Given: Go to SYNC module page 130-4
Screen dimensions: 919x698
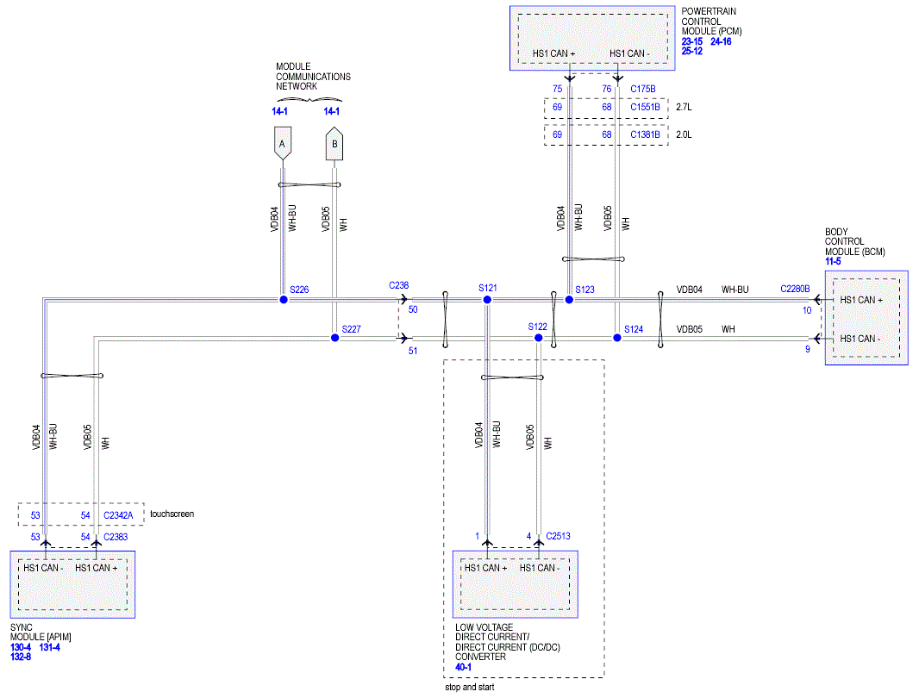Looking at the screenshot, I should pyautogui.click(x=21, y=647).
